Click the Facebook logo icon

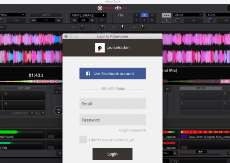[x=88, y=74]
